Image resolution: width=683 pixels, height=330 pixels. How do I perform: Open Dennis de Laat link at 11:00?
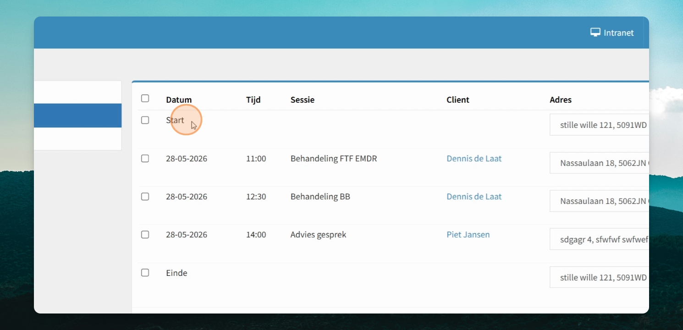pos(474,159)
